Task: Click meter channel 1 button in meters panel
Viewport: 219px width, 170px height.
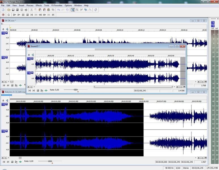Action: (x=213, y=22)
